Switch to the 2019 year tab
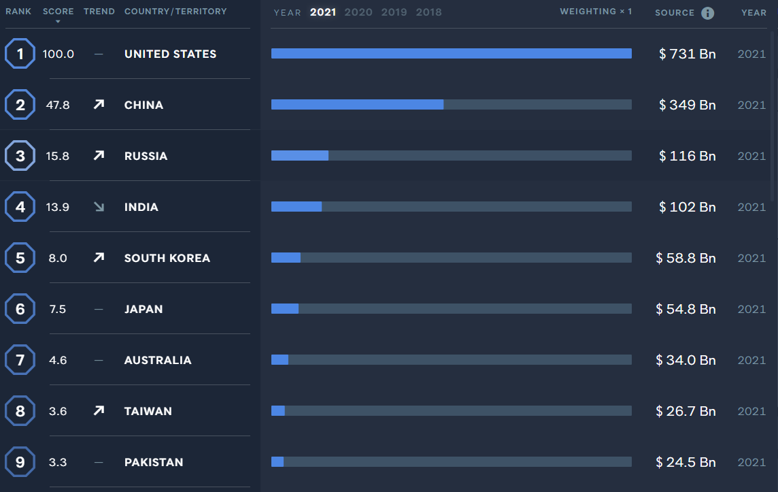Screen dimensions: 778x492 coord(394,12)
